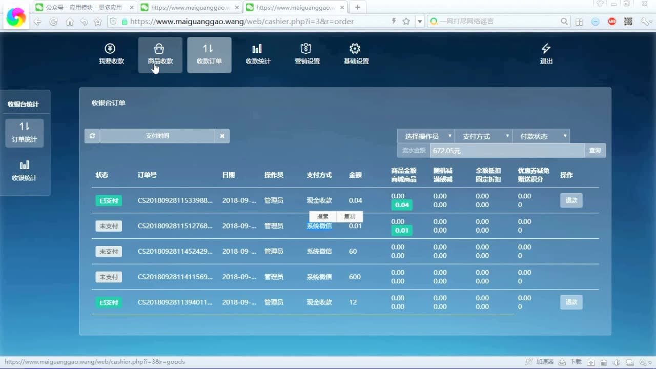Open 收银统计 from the sidebar
The image size is (656, 369).
24,169
